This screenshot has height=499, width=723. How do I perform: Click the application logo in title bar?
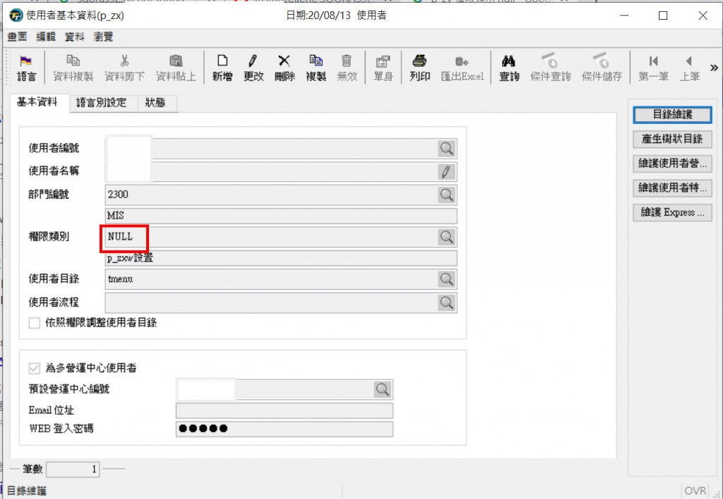(x=16, y=16)
